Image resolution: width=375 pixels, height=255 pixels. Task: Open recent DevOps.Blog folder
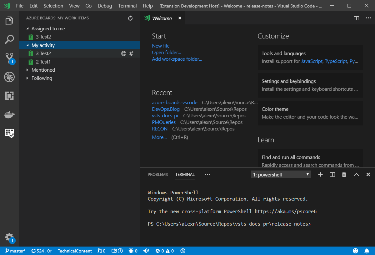(166, 109)
